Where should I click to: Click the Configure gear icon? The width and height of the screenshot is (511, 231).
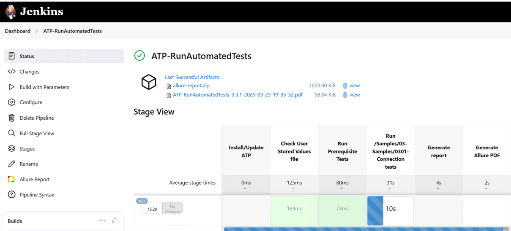11,102
